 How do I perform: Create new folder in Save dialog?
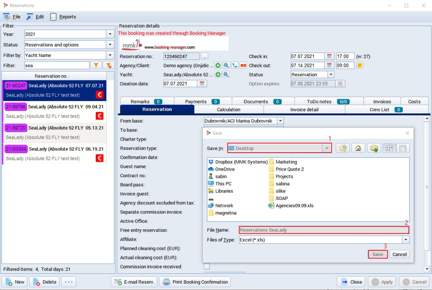coord(374,148)
